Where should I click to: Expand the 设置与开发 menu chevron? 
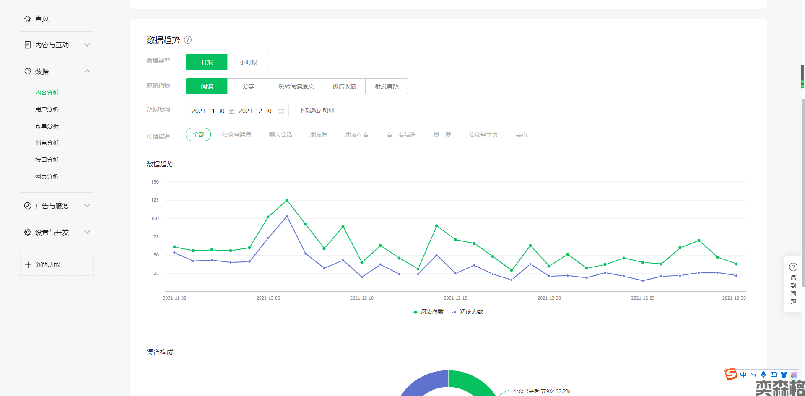click(x=87, y=232)
